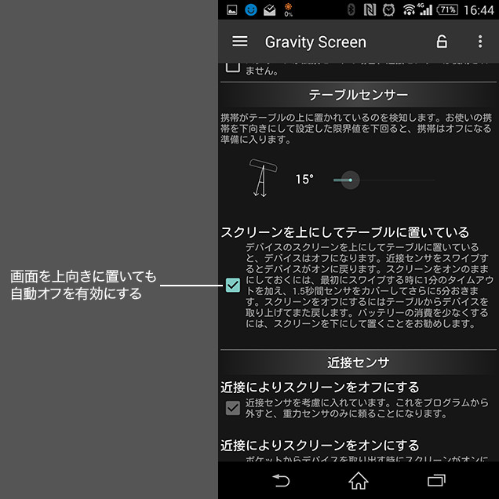This screenshot has height=499, width=499.
Task: Open the hamburger navigation menu
Action: 239,42
